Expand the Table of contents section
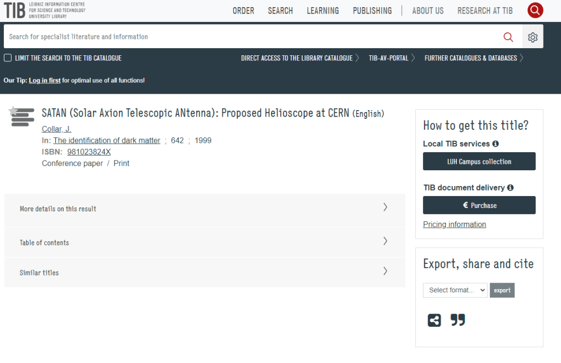Viewport: 561px width, 363px height. (204, 242)
